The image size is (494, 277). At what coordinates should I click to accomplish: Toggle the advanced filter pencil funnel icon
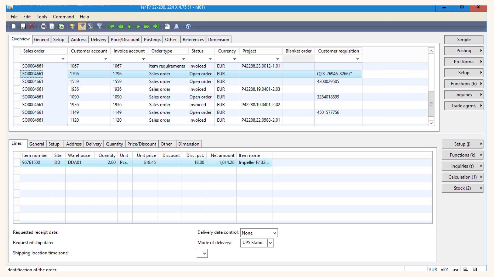(91, 26)
